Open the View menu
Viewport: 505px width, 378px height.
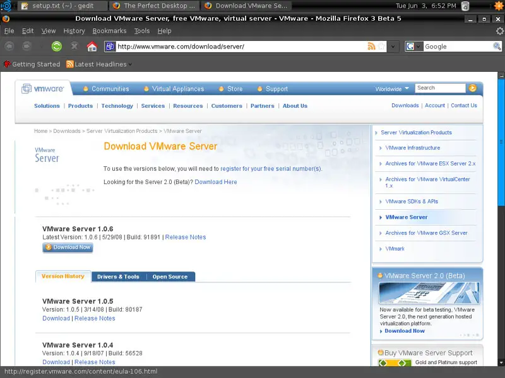[x=49, y=31]
